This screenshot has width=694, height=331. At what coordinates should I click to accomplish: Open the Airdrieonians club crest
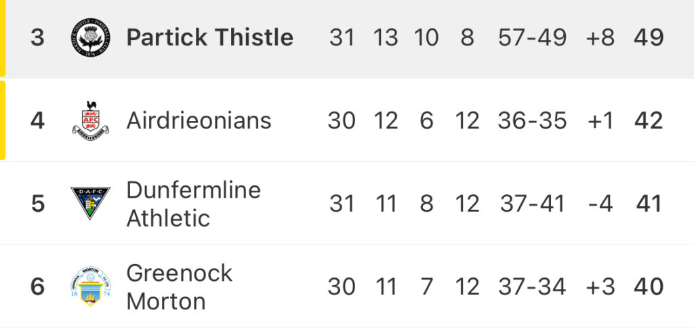click(x=90, y=120)
